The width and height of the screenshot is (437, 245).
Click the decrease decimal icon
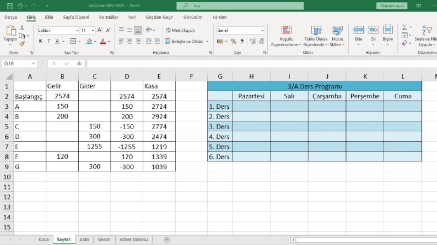click(x=261, y=41)
